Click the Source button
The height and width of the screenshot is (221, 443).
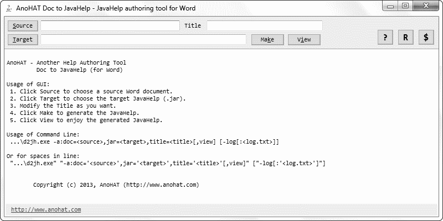[23, 25]
